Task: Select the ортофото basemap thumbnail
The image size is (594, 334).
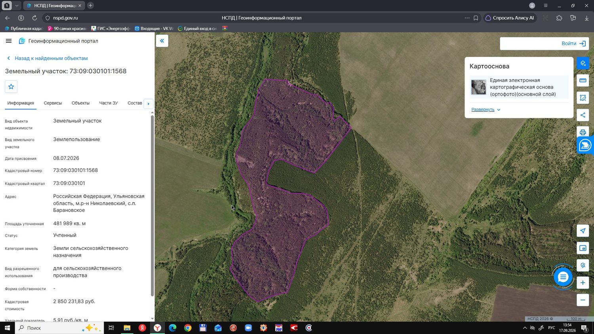Action: (x=478, y=87)
